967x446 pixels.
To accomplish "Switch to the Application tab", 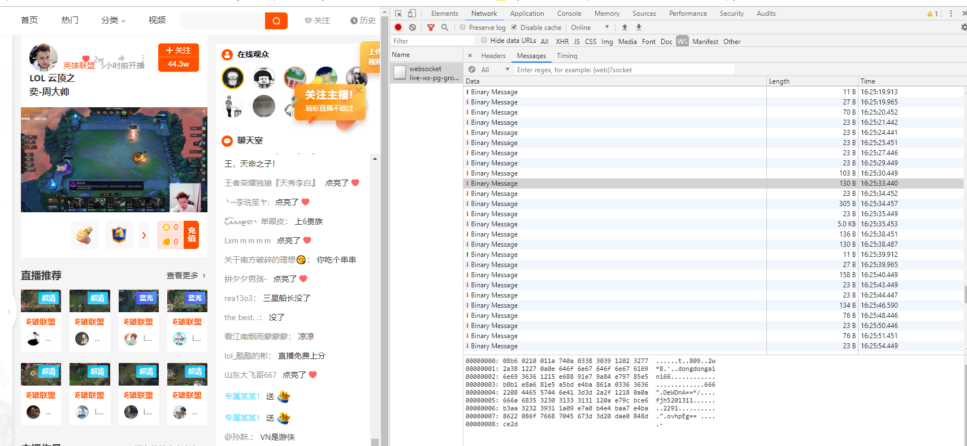I will click(527, 14).
